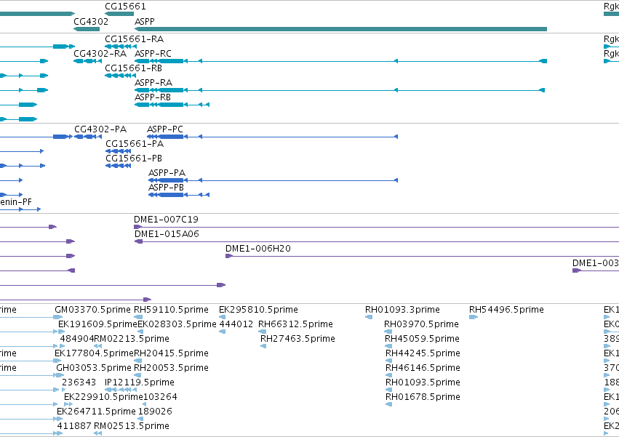Select the ASPP gene bar

pos(340,29)
